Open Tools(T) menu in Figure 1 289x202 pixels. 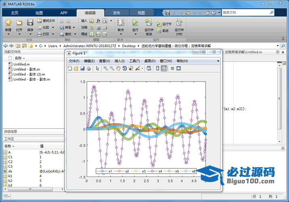(x=135, y=61)
